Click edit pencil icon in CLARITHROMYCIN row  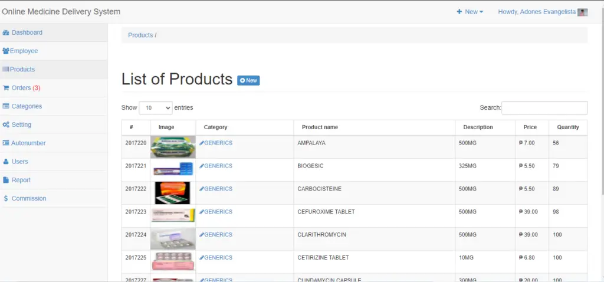pyautogui.click(x=202, y=235)
